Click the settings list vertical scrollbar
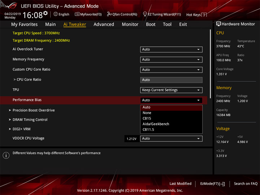Image resolution: width=260 pixels, height=195 pixels. coord(210,64)
